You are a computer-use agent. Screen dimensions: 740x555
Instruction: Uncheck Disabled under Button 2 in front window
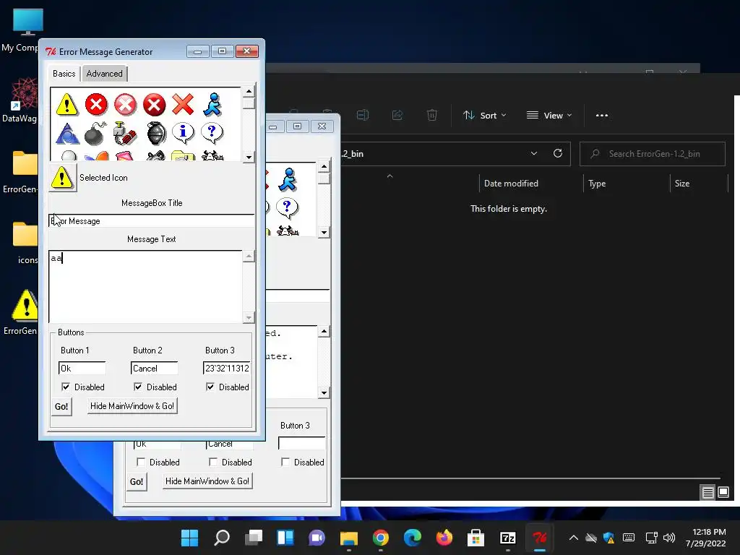tap(138, 387)
